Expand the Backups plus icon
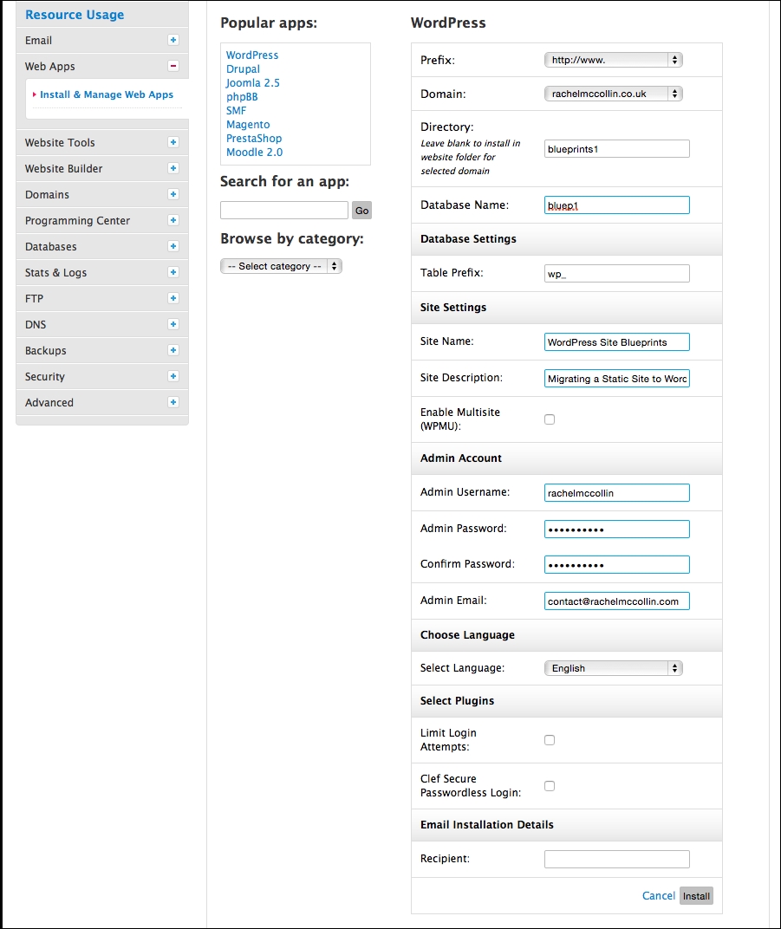This screenshot has width=781, height=929. click(x=173, y=350)
